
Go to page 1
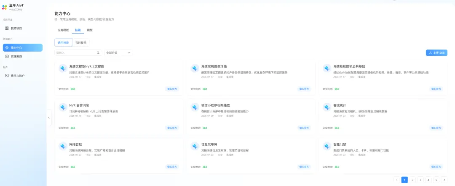[x=404, y=180]
